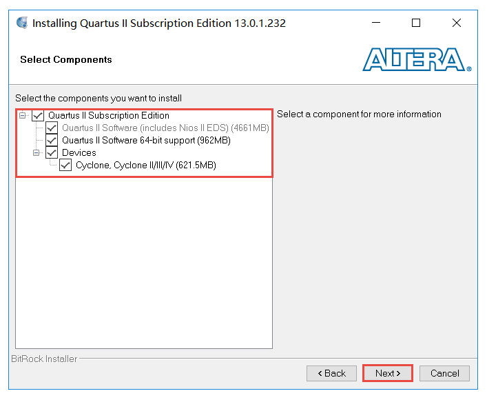Select the Devices tree item label

pyautogui.click(x=79, y=152)
